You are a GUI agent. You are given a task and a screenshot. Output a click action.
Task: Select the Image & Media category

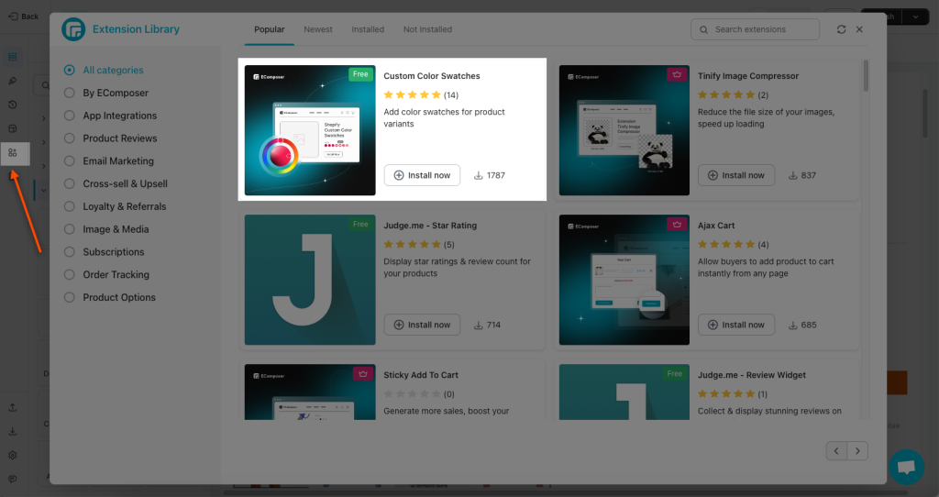point(106,229)
